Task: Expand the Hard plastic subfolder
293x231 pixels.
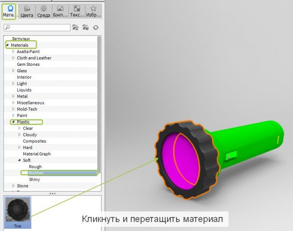Action: pyautogui.click(x=19, y=147)
